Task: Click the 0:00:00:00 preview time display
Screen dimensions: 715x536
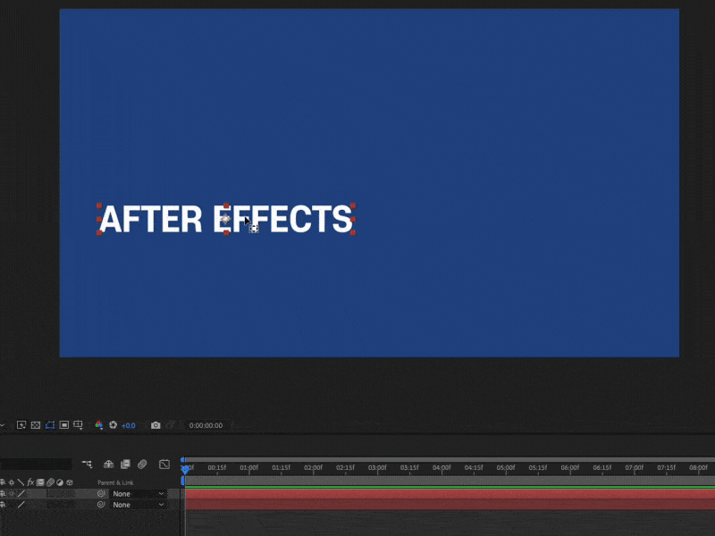Action: coord(206,425)
